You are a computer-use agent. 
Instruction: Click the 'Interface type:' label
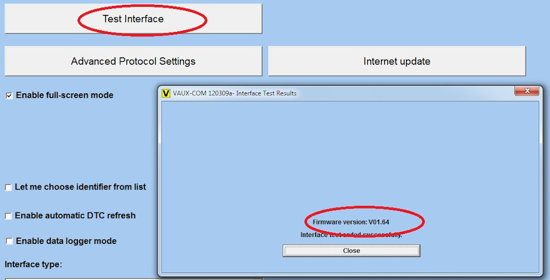point(33,264)
